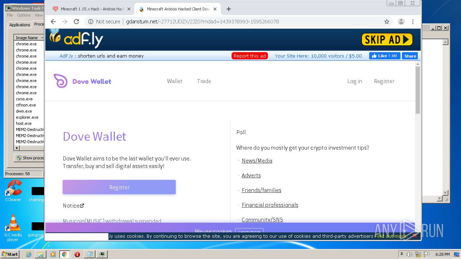This screenshot has width=461, height=259.
Task: Sort Task Manager by Image Name column
Action: tap(29, 38)
